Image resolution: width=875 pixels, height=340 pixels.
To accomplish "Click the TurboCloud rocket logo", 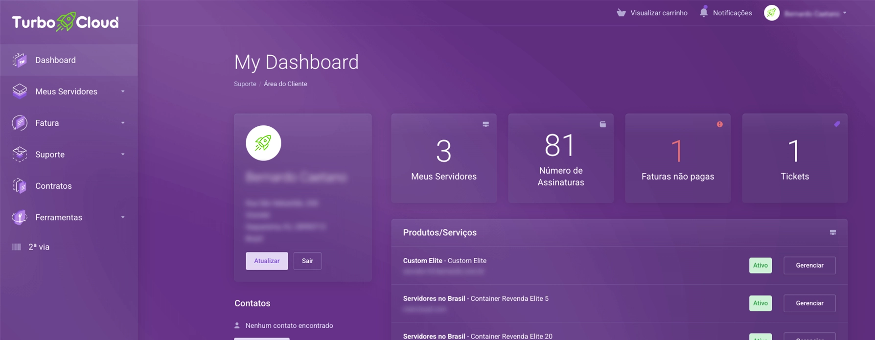I will tap(65, 22).
